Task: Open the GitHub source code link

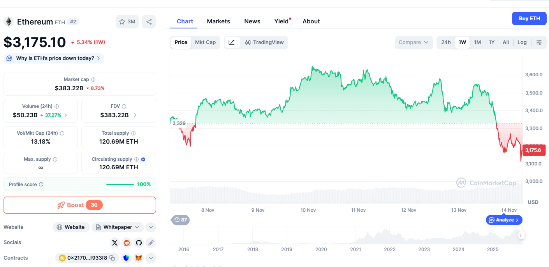Action: click(x=139, y=243)
